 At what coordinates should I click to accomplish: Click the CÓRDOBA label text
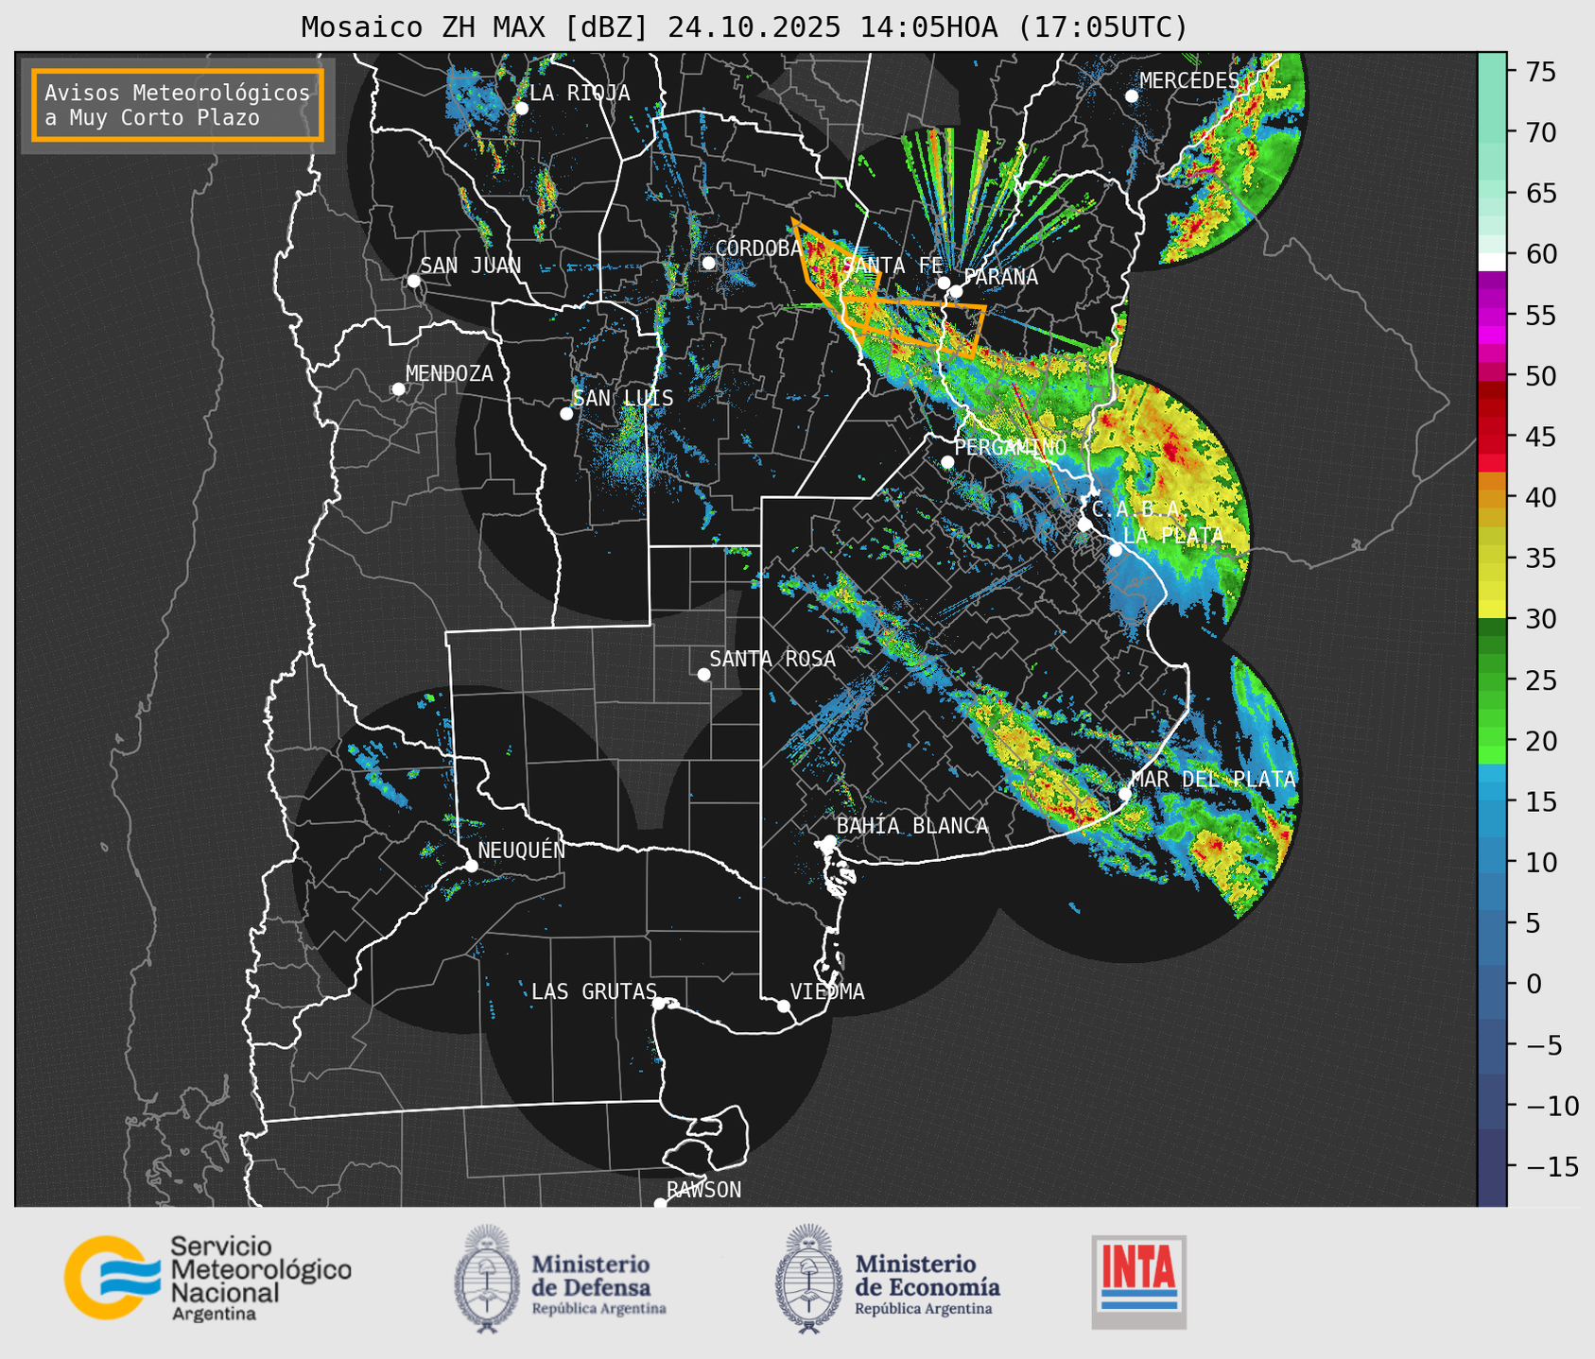point(758,248)
